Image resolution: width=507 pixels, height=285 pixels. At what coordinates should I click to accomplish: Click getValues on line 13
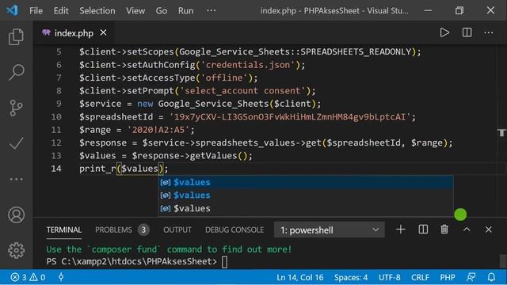pyautogui.click(x=213, y=156)
